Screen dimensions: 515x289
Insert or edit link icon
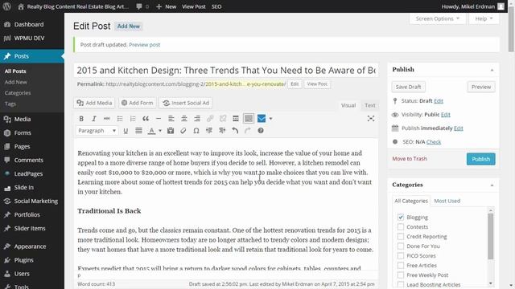coord(210,119)
